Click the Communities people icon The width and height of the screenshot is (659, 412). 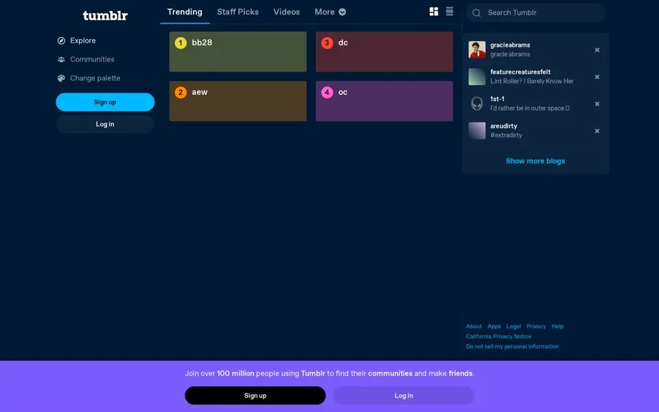pyautogui.click(x=61, y=59)
